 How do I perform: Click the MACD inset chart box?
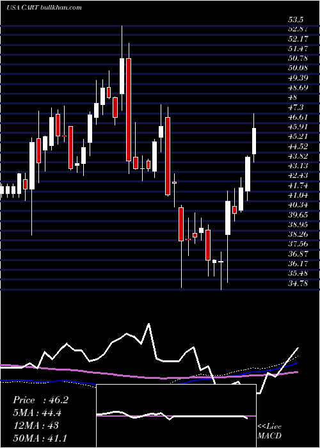(x=176, y=416)
